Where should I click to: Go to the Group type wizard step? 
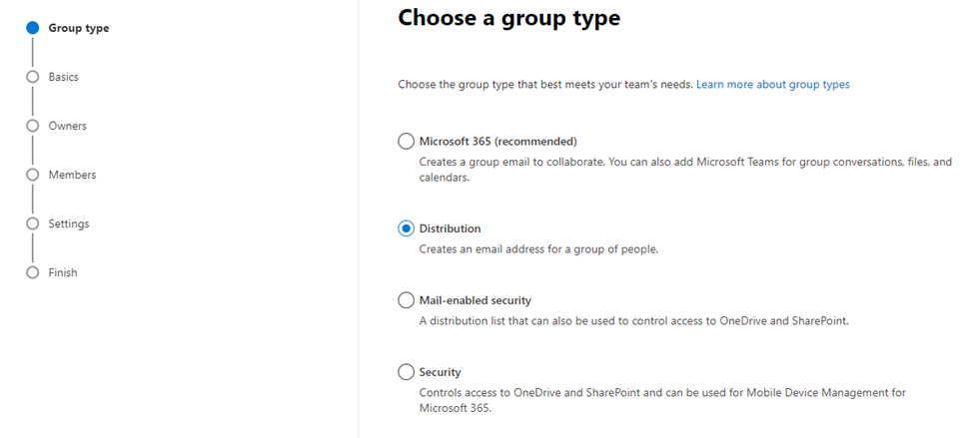pyautogui.click(x=79, y=28)
